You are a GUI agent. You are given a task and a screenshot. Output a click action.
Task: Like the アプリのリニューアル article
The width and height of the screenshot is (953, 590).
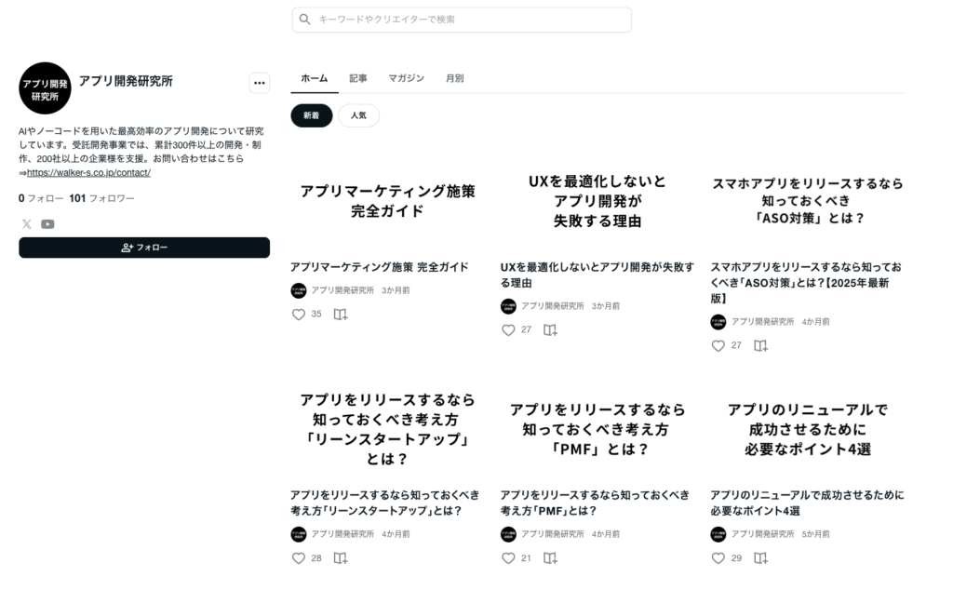718,558
